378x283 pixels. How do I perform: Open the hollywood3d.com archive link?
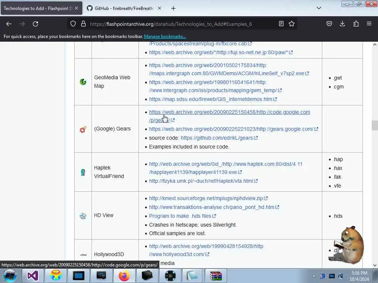(x=206, y=250)
